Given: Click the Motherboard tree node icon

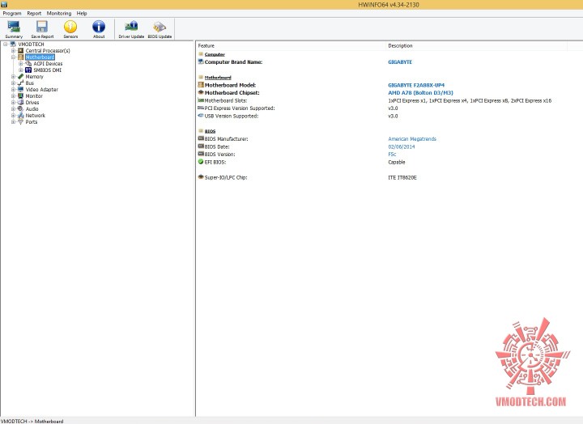Looking at the screenshot, I should tap(21, 57).
